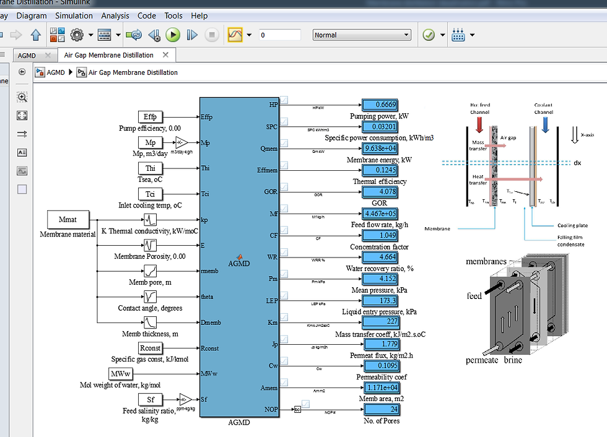Screen dimensions: 607x437
Task: Open the Normal simulation mode dropdown
Action: coord(362,35)
